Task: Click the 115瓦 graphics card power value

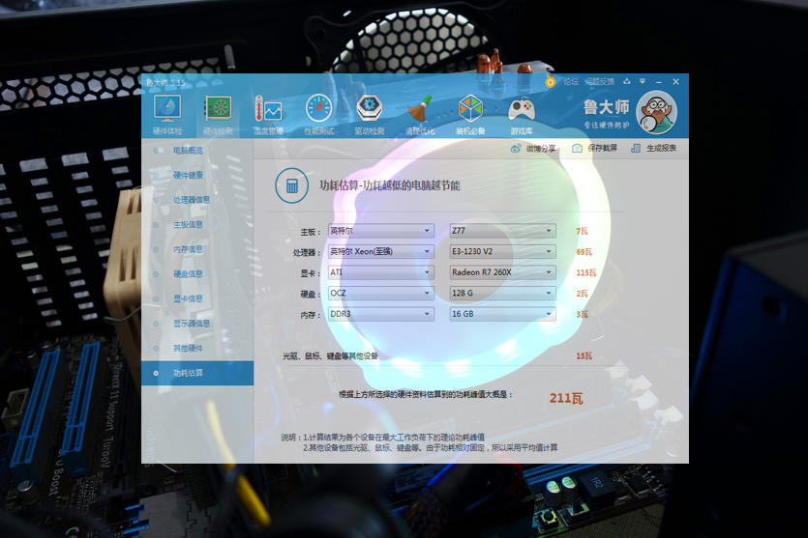Action: click(x=585, y=272)
